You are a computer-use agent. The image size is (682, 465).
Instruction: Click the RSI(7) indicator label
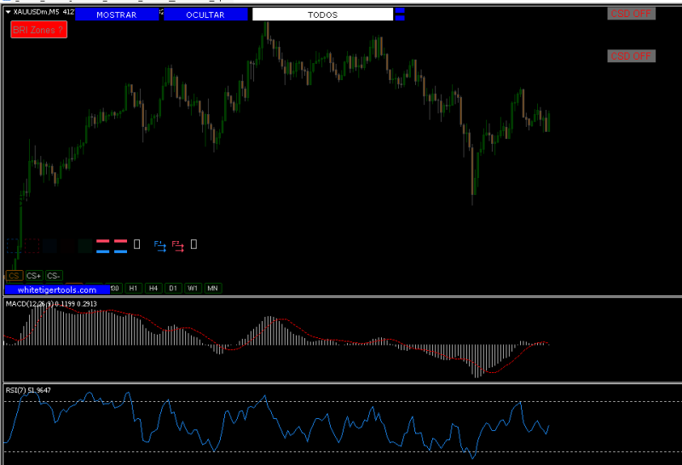pos(28,390)
